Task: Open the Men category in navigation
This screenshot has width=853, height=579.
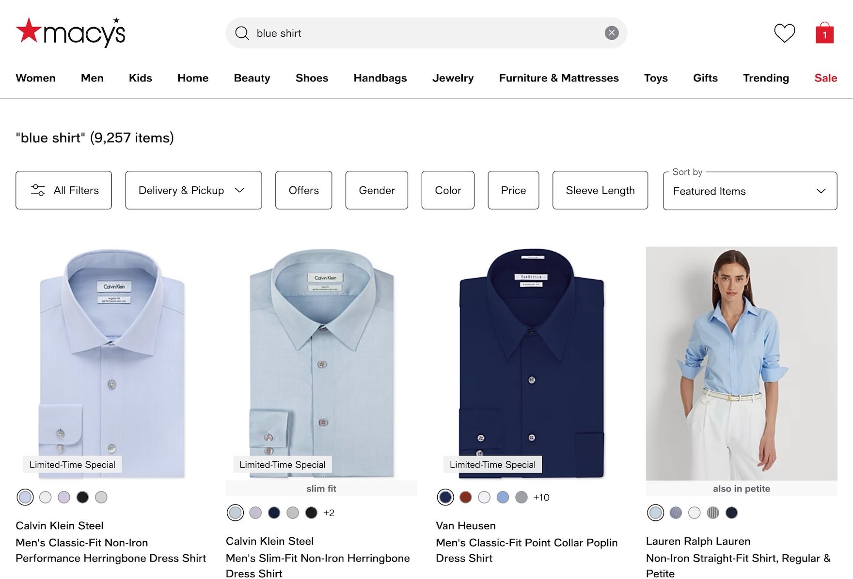Action: point(92,78)
